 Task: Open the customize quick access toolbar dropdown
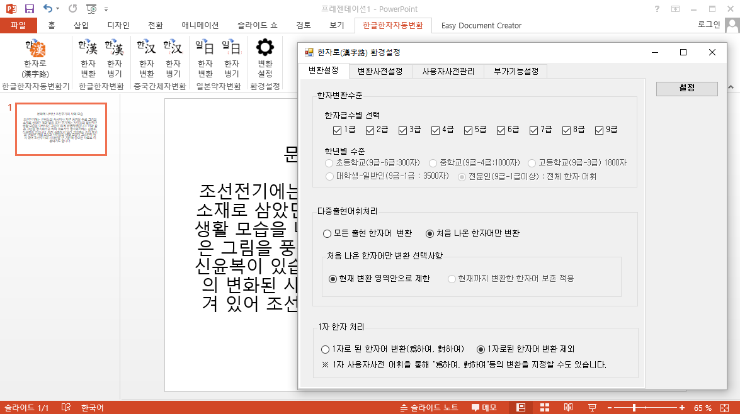tap(106, 9)
